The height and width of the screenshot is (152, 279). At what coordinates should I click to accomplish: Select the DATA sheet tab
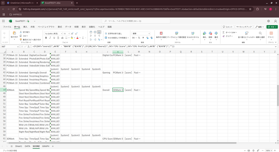tap(28, 146)
